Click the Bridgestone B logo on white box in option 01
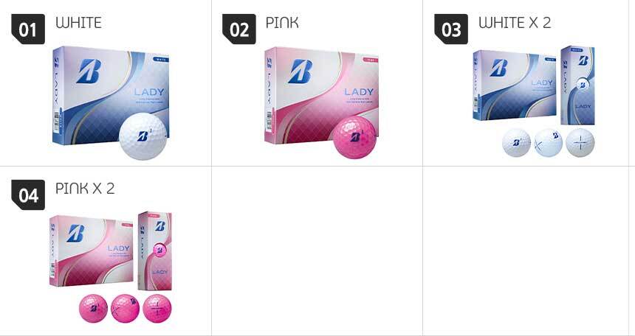 pyautogui.click(x=89, y=71)
